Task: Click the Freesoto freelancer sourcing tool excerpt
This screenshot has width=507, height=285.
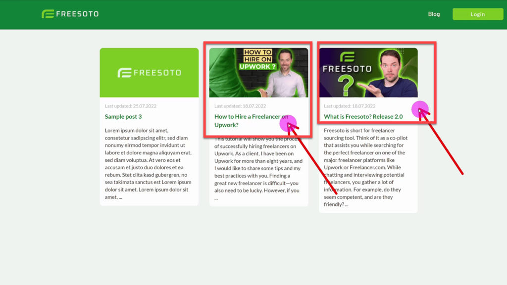Action: pos(366,167)
